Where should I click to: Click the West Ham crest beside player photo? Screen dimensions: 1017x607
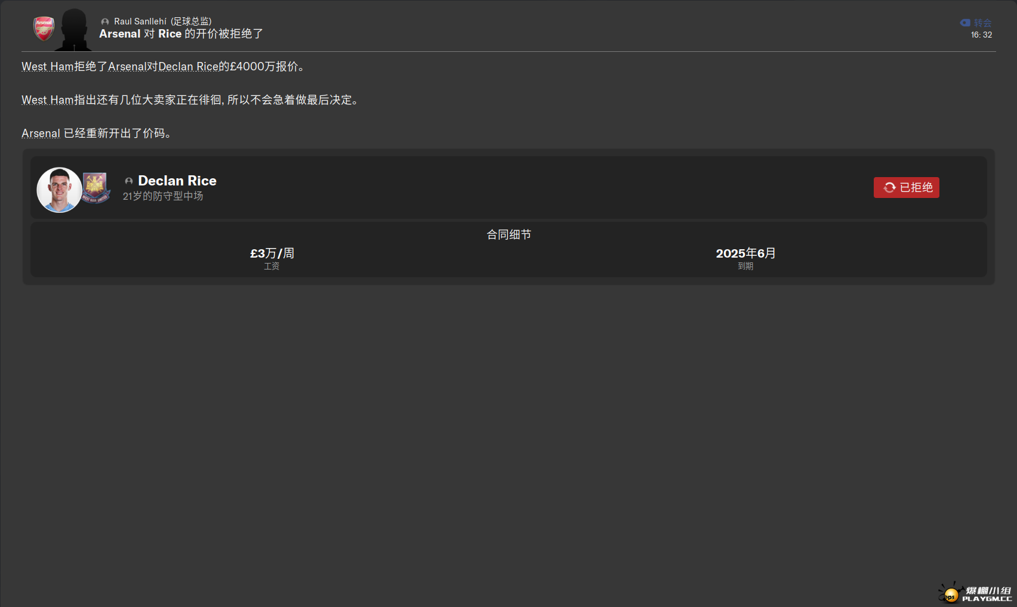(96, 188)
